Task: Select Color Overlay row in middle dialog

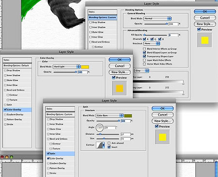Action: [x=17, y=110]
